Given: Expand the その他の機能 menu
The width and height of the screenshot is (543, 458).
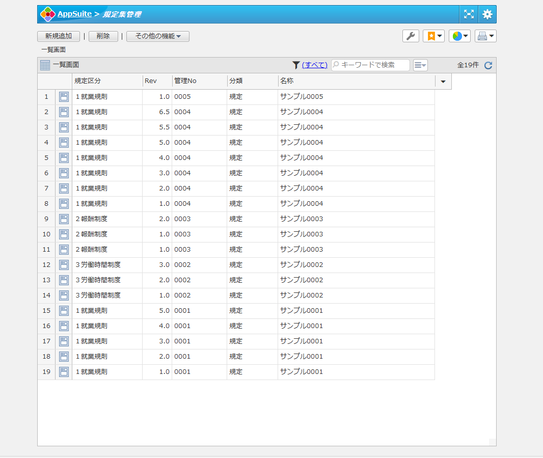Looking at the screenshot, I should pos(158,36).
